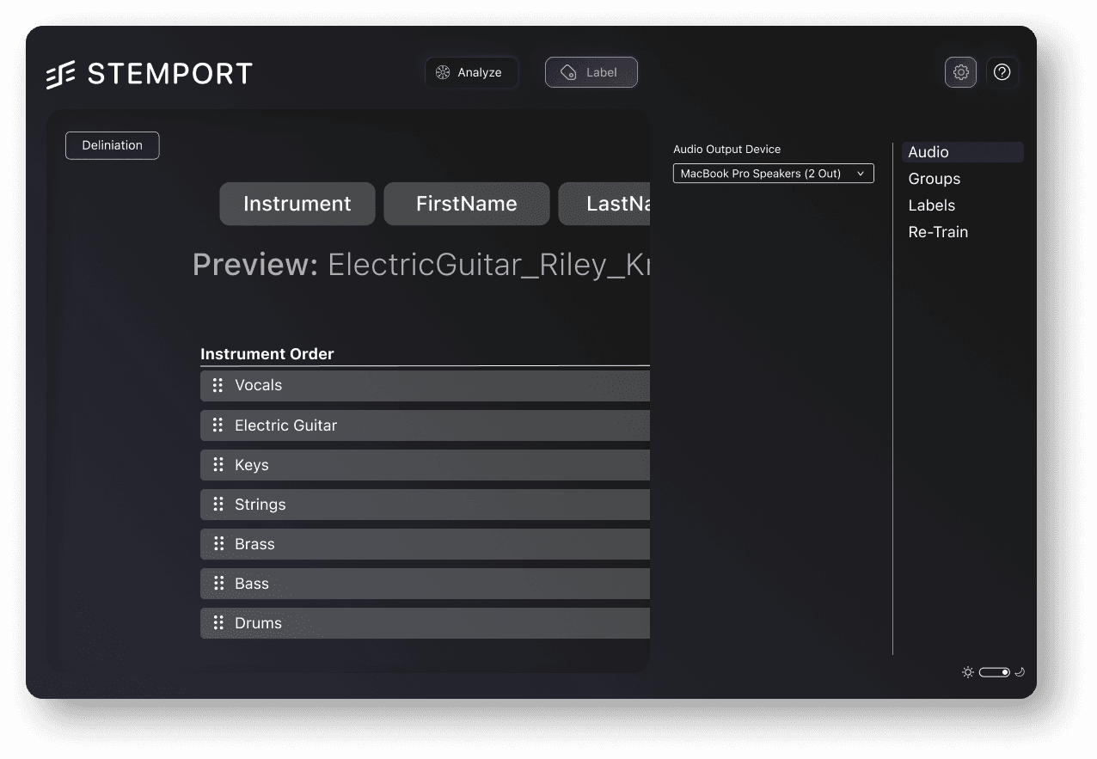Click the chevron on MacBook Pro Speakers
Screen dimensions: 1097x759
(x=860, y=174)
